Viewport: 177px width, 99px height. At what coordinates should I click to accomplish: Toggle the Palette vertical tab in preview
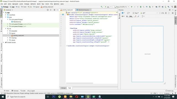119,16
